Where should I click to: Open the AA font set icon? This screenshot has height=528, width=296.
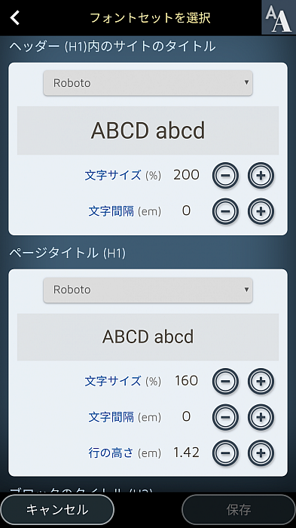tap(279, 17)
